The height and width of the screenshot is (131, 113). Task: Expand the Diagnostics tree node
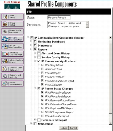[31, 45]
